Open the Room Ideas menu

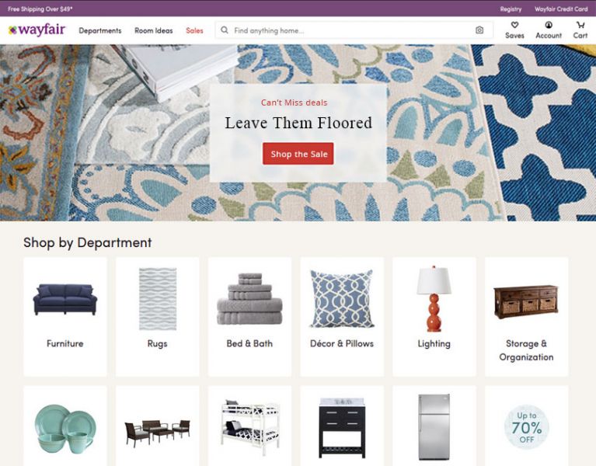click(154, 31)
